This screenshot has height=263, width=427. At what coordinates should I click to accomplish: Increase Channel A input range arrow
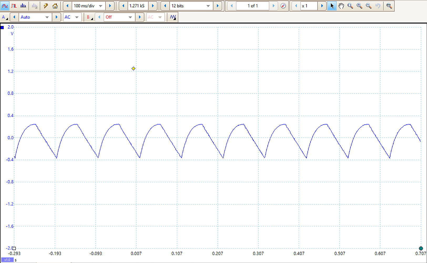pos(56,17)
